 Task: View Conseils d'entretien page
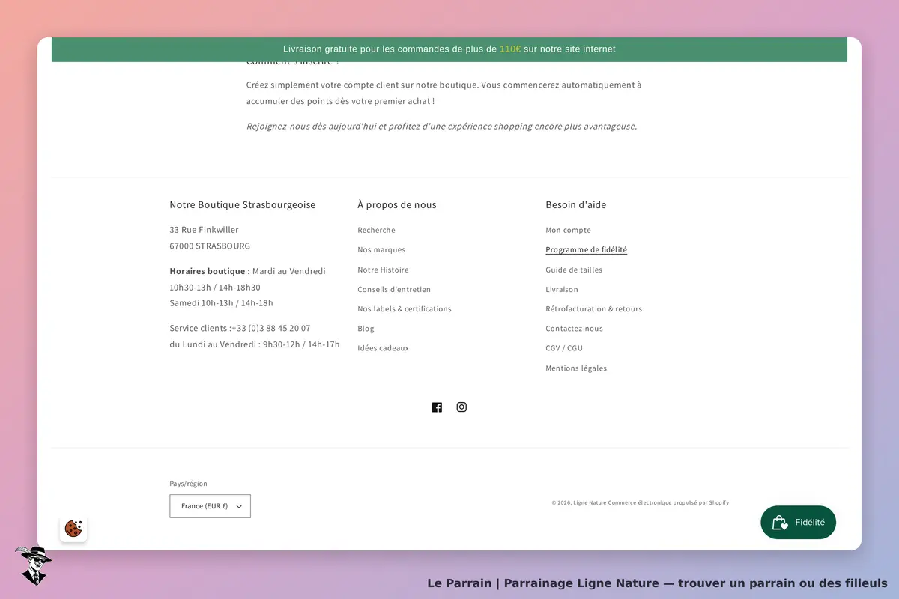tap(394, 289)
